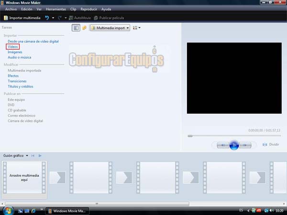287x215 pixels.
Task: Click the next frame button
Action: click(245, 145)
